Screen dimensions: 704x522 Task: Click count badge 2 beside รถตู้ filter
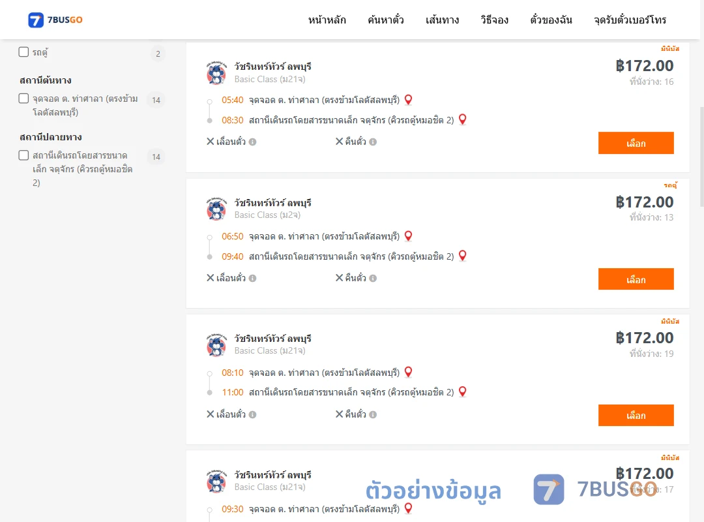(x=158, y=54)
